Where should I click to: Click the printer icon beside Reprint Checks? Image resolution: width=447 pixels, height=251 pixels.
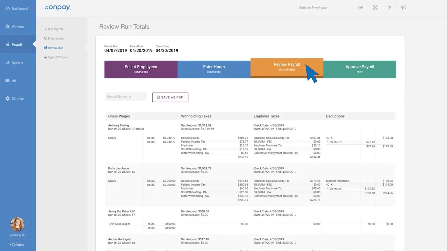point(45,57)
